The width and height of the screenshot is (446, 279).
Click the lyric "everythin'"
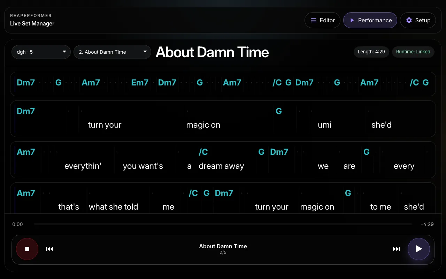point(83,166)
